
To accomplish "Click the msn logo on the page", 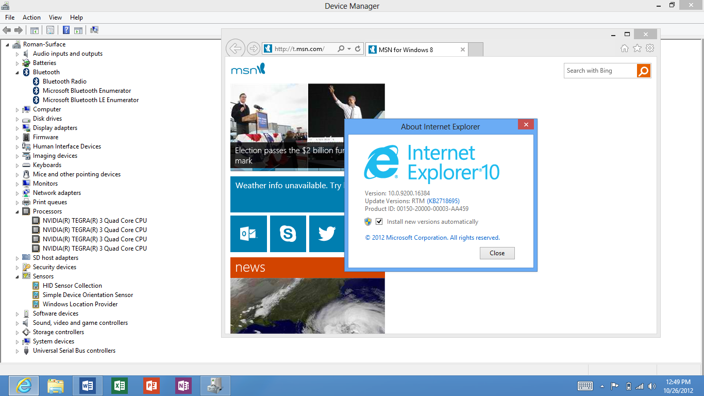I will [x=248, y=69].
